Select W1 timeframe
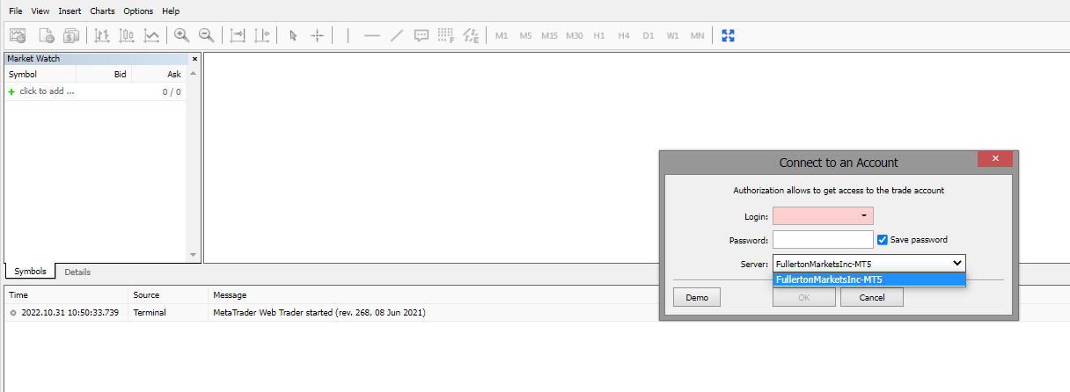The width and height of the screenshot is (1070, 392). click(672, 36)
